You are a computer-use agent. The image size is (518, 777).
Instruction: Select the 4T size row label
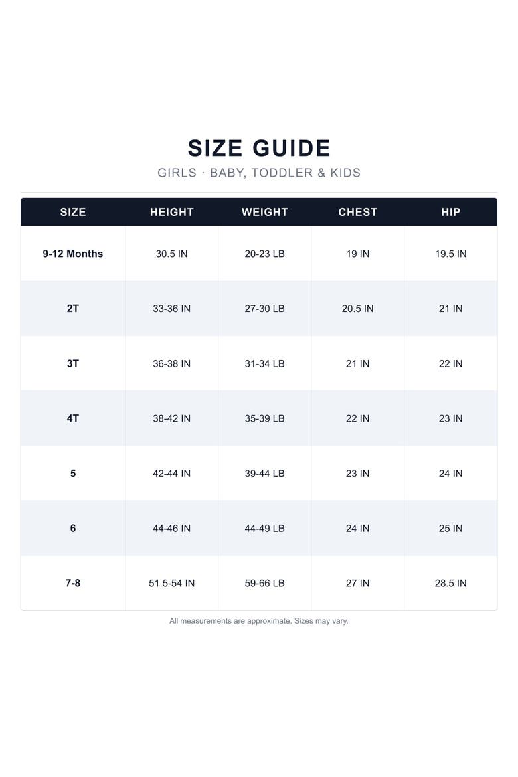73,419
